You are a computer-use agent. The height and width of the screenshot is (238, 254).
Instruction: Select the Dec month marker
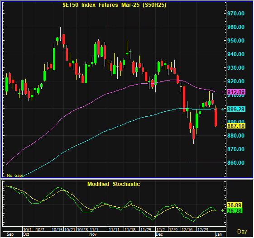point(159,234)
